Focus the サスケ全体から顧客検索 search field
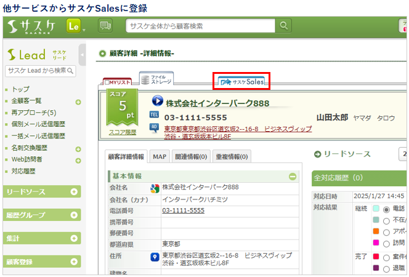 click(x=200, y=25)
